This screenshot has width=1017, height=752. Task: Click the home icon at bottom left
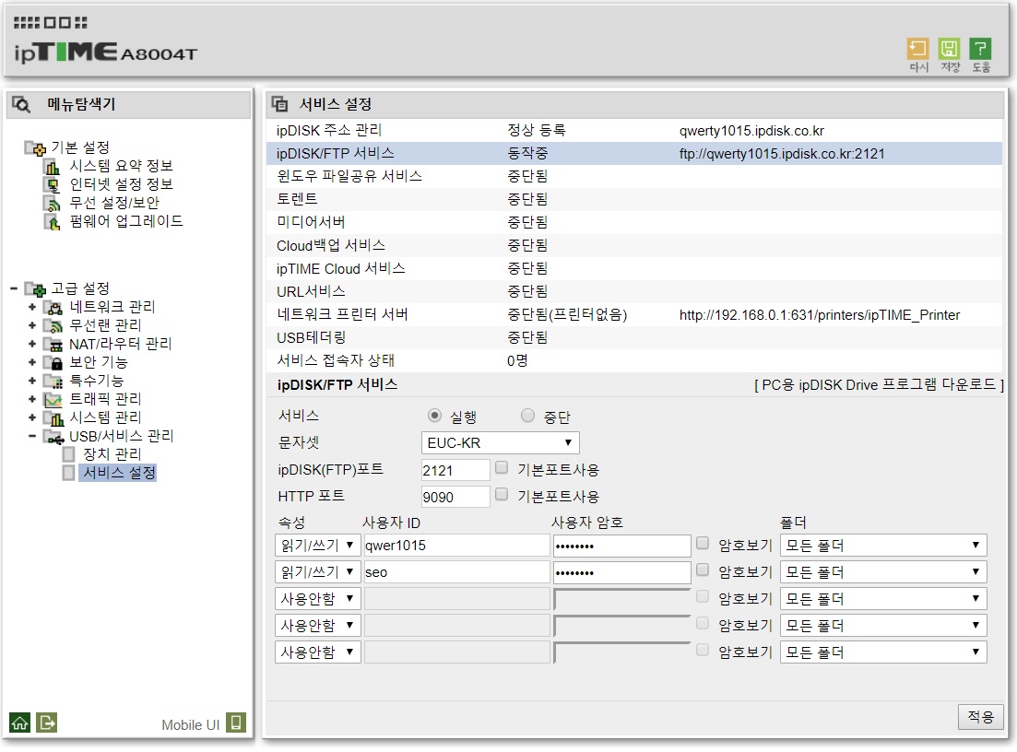[19, 723]
